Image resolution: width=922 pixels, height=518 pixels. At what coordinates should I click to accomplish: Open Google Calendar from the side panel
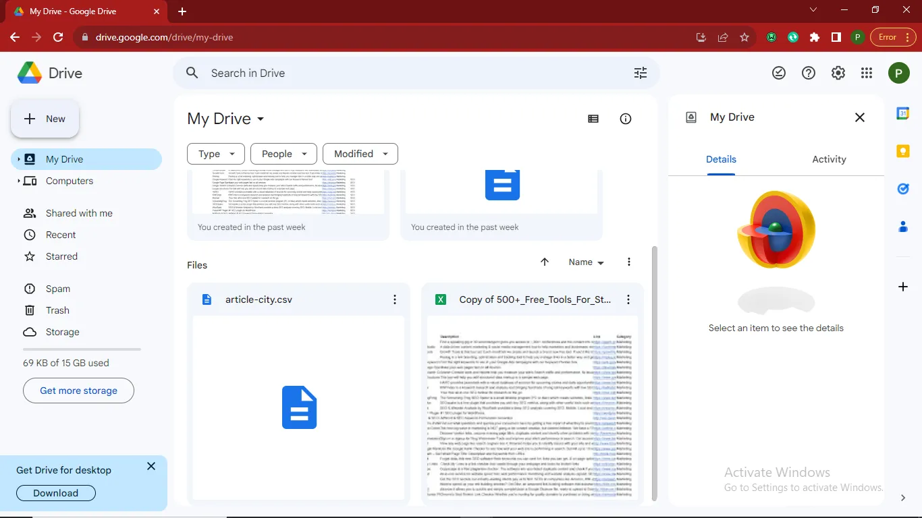(x=902, y=113)
